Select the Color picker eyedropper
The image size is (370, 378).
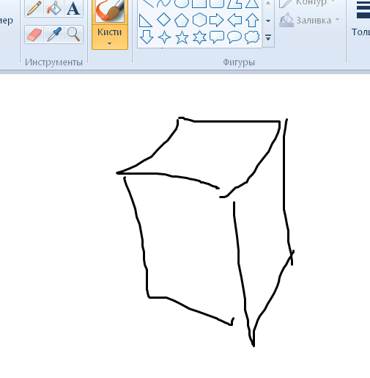(53, 34)
